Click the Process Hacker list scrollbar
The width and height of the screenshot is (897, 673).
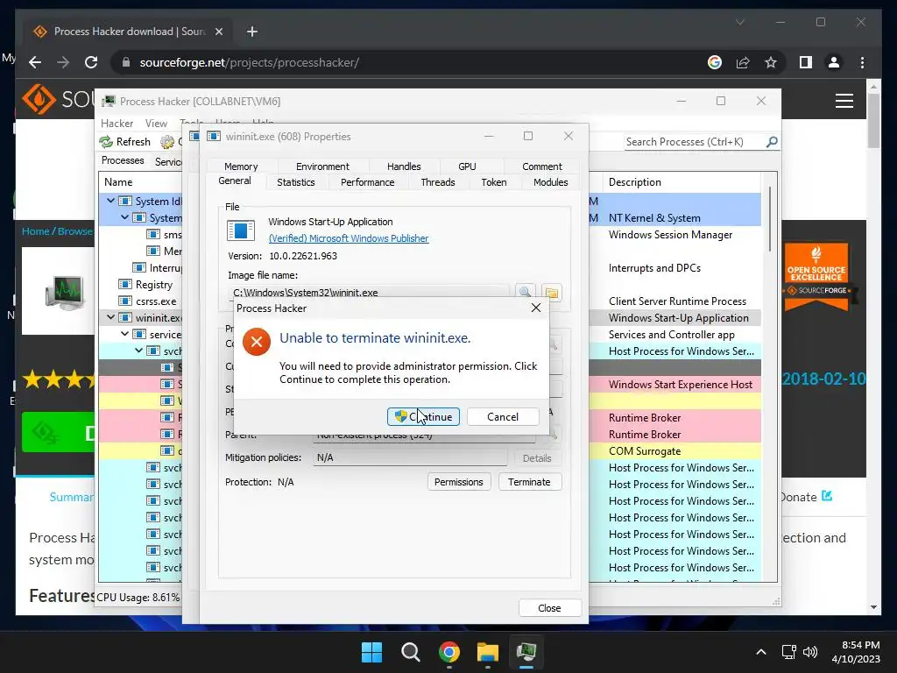[x=770, y=220]
